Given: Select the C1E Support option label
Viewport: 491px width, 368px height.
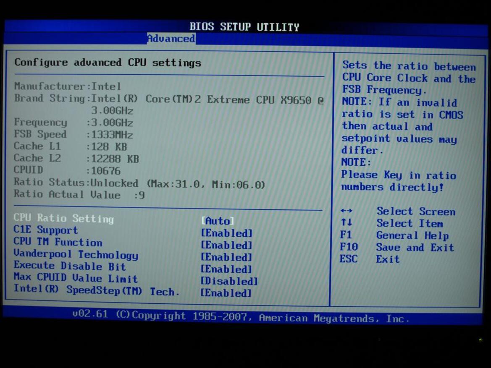Looking at the screenshot, I should [x=46, y=230].
